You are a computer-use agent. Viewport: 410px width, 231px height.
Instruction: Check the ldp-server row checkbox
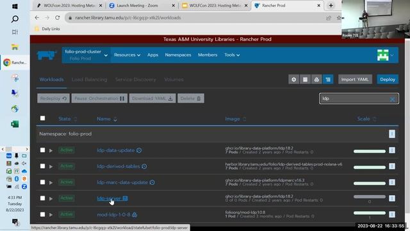point(43,198)
